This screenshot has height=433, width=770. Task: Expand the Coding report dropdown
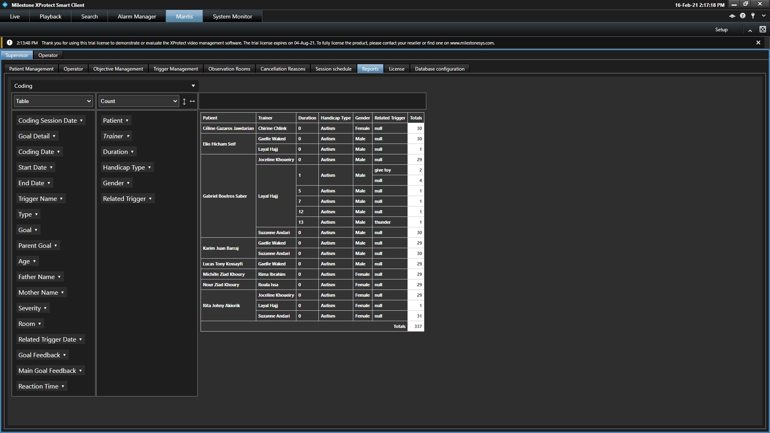(x=105, y=86)
